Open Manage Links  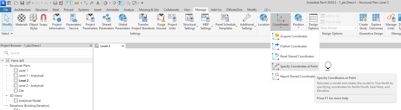tap(391, 22)
